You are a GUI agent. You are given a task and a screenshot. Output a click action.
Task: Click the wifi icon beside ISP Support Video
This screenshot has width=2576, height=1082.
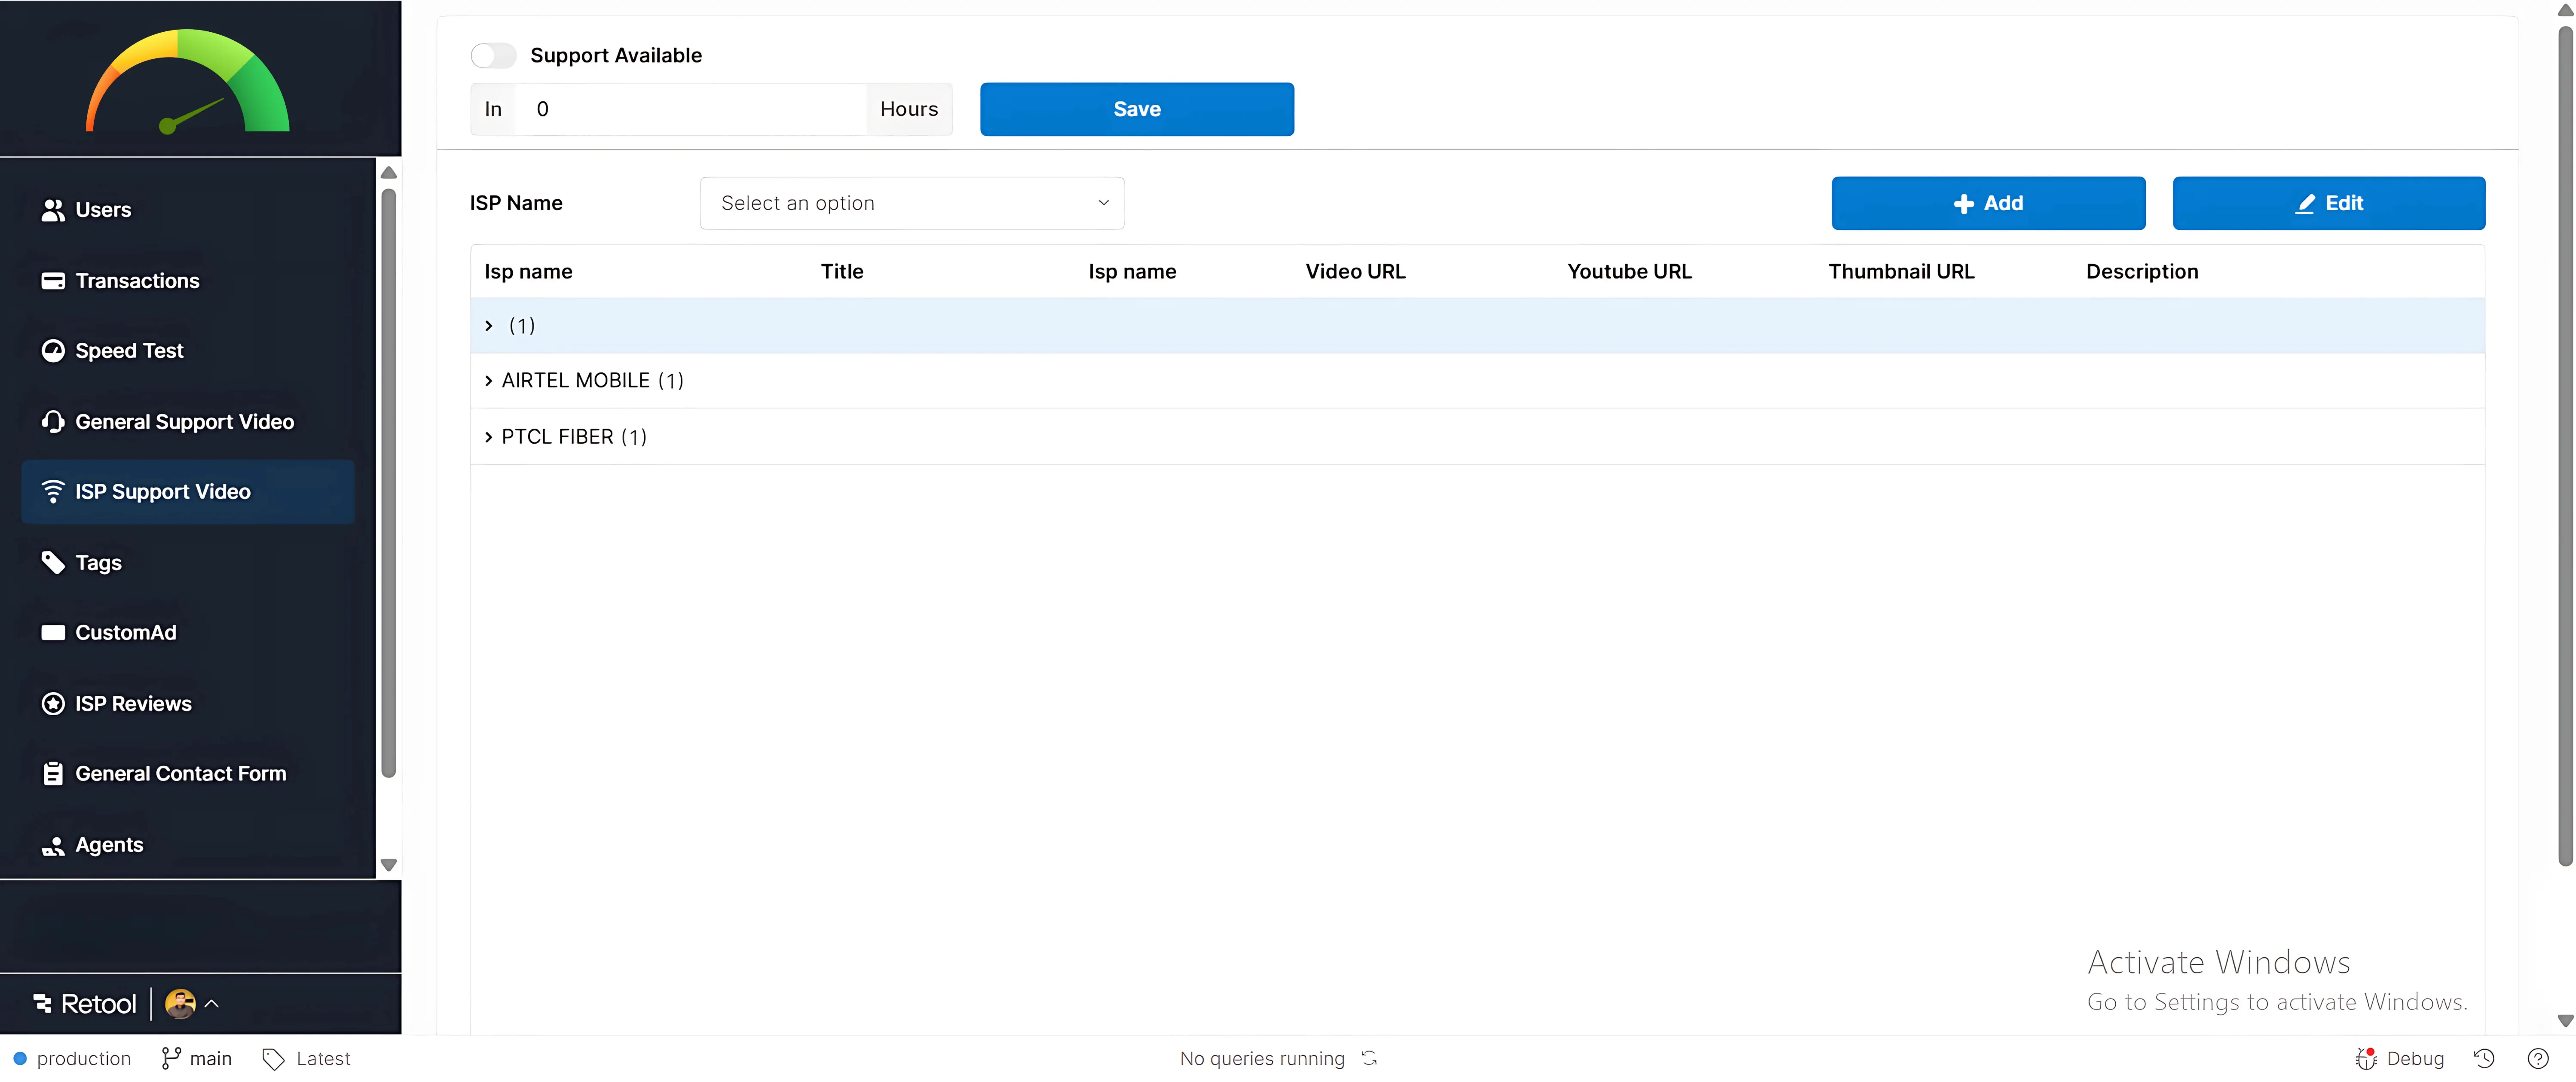click(53, 491)
